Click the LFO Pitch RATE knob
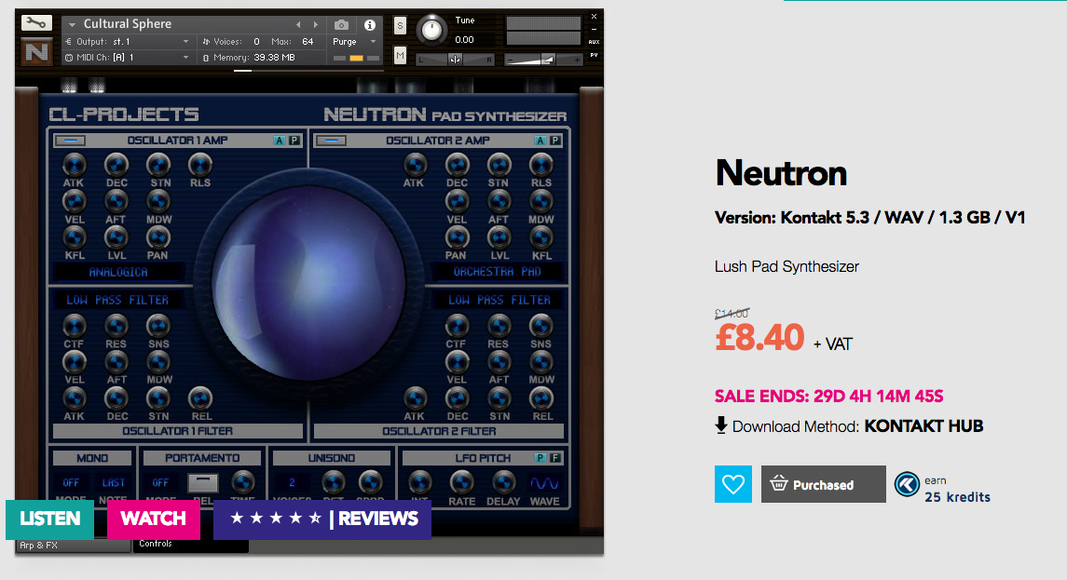 (461, 482)
